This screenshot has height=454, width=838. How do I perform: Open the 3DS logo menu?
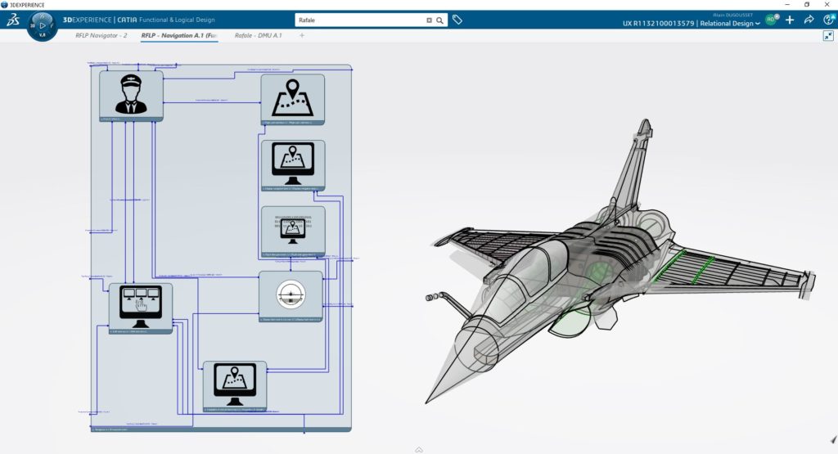pos(13,20)
